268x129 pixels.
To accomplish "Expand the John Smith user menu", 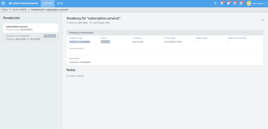I will [x=259, y=3].
